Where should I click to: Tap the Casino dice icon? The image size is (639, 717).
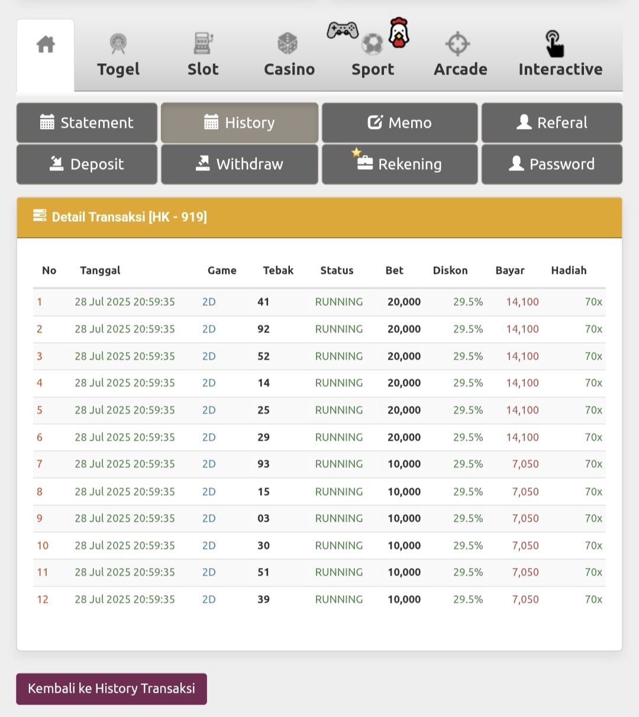pyautogui.click(x=288, y=43)
